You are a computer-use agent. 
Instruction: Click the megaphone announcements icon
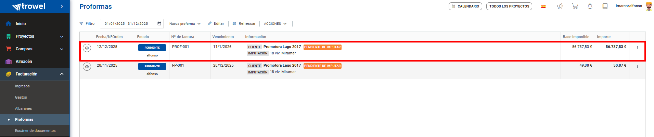coord(560,6)
